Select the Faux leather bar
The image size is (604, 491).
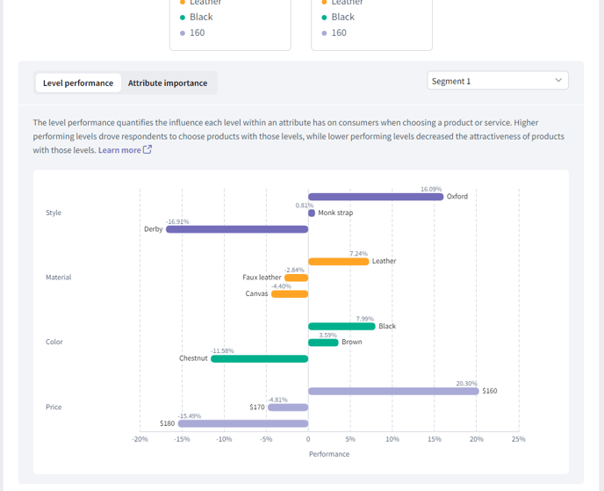(x=296, y=278)
